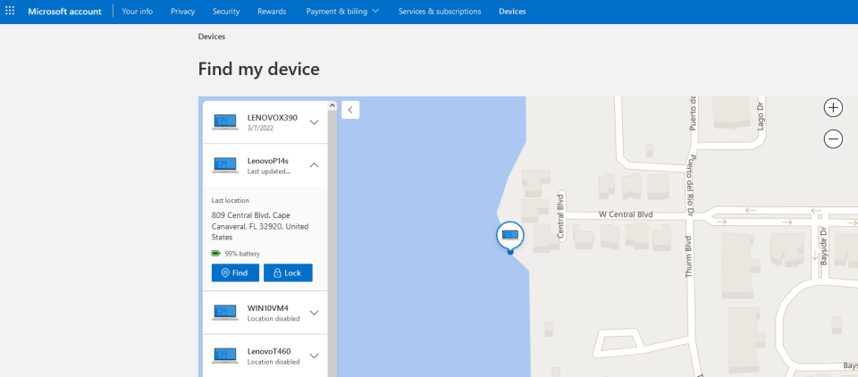
Task: Open the Payment & billing dropdown
Action: pos(342,11)
